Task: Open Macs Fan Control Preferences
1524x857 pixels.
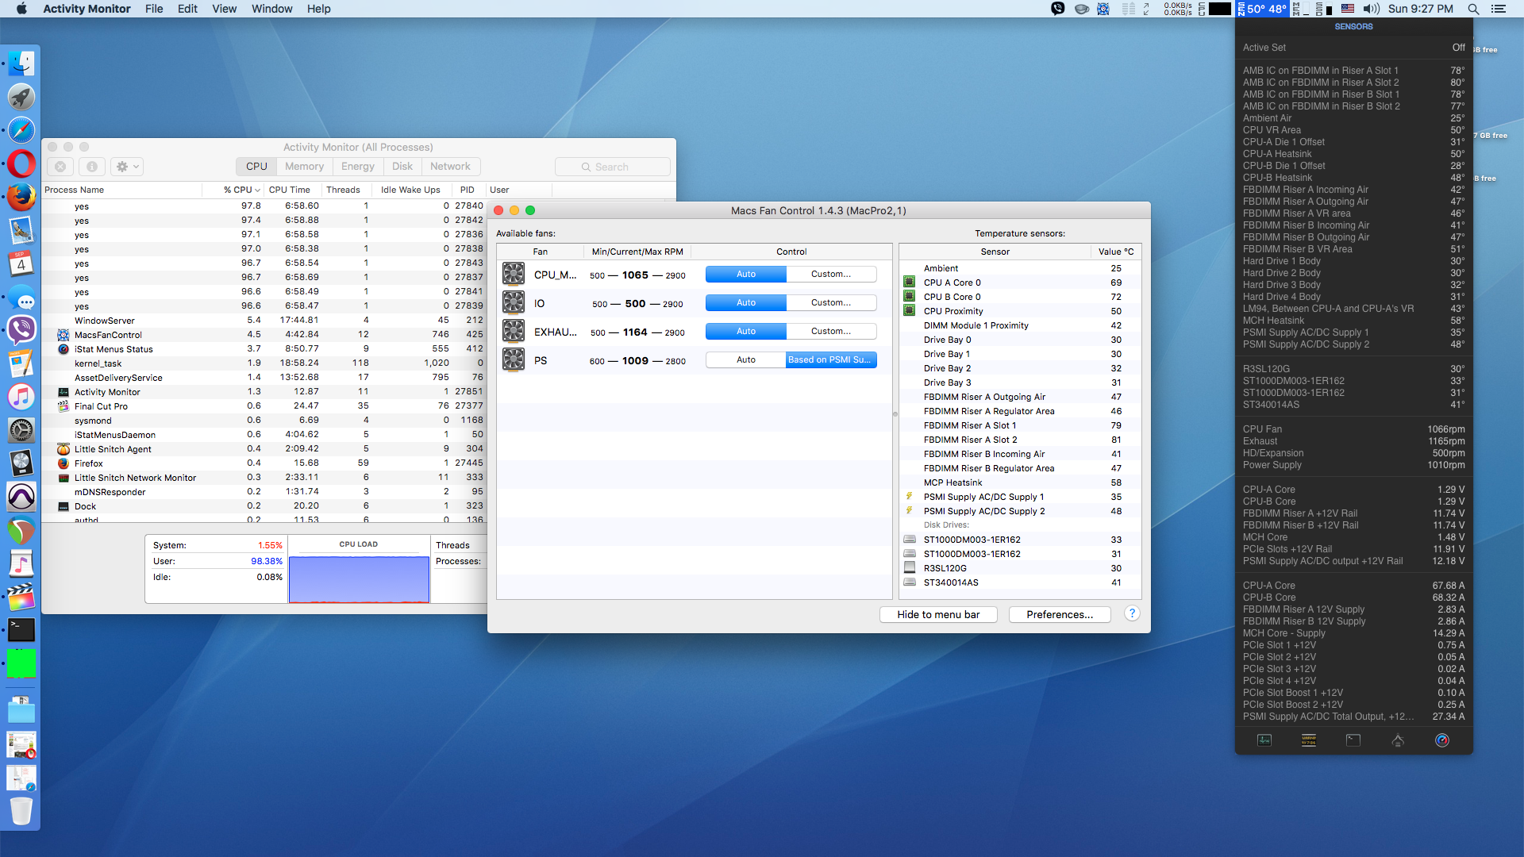Action: click(x=1059, y=615)
